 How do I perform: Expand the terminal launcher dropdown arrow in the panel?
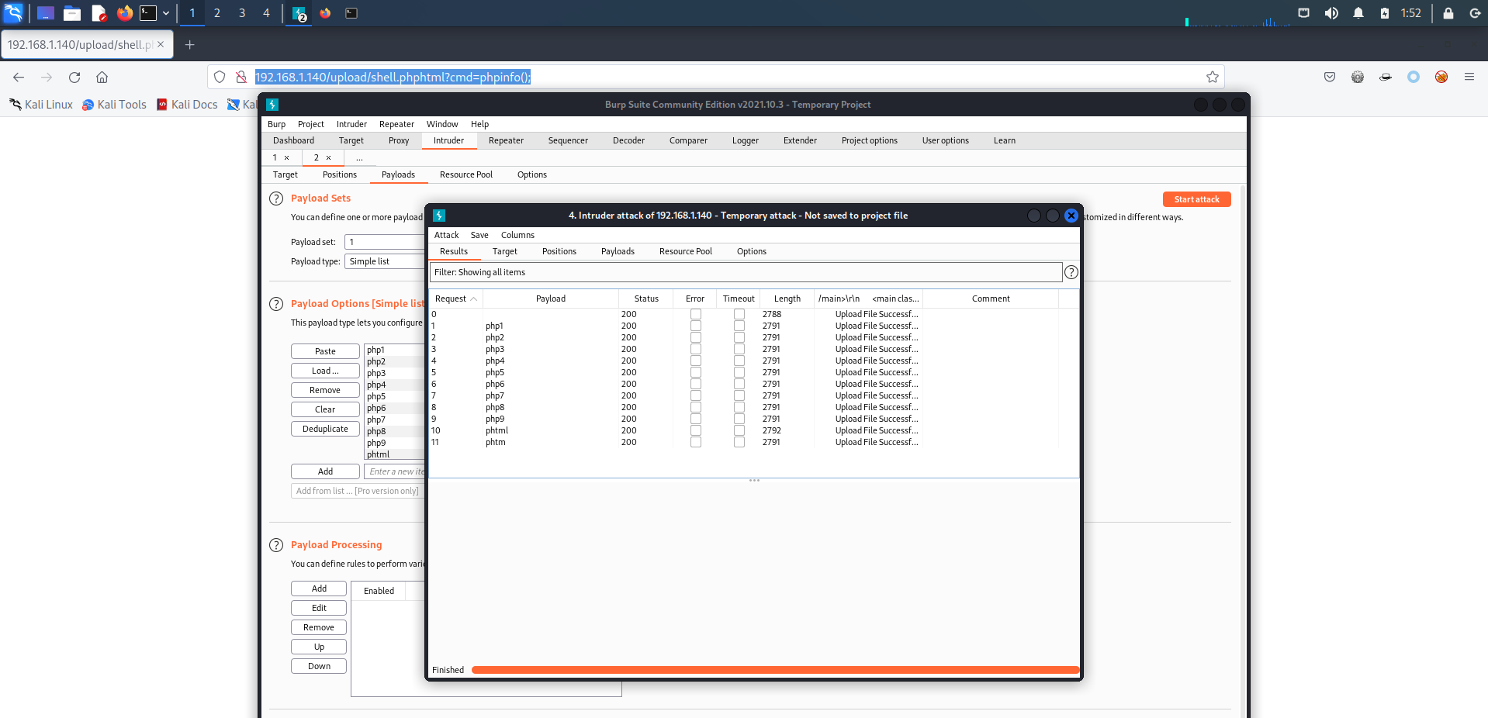pyautogui.click(x=166, y=13)
